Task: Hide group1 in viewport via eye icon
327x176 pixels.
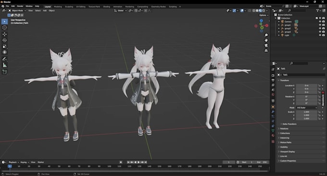Action: tap(320, 25)
